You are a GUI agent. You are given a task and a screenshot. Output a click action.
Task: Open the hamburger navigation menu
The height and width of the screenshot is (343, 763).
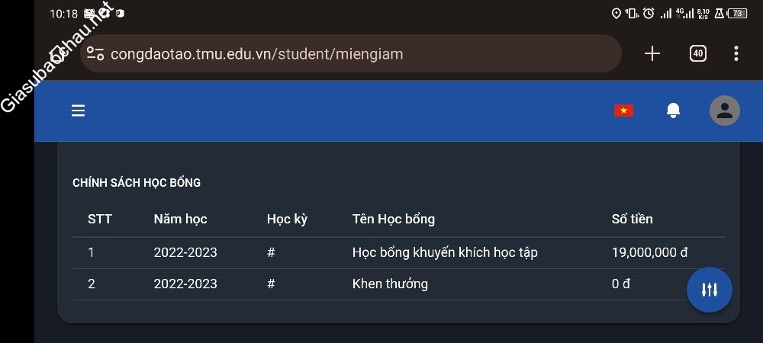tap(78, 111)
